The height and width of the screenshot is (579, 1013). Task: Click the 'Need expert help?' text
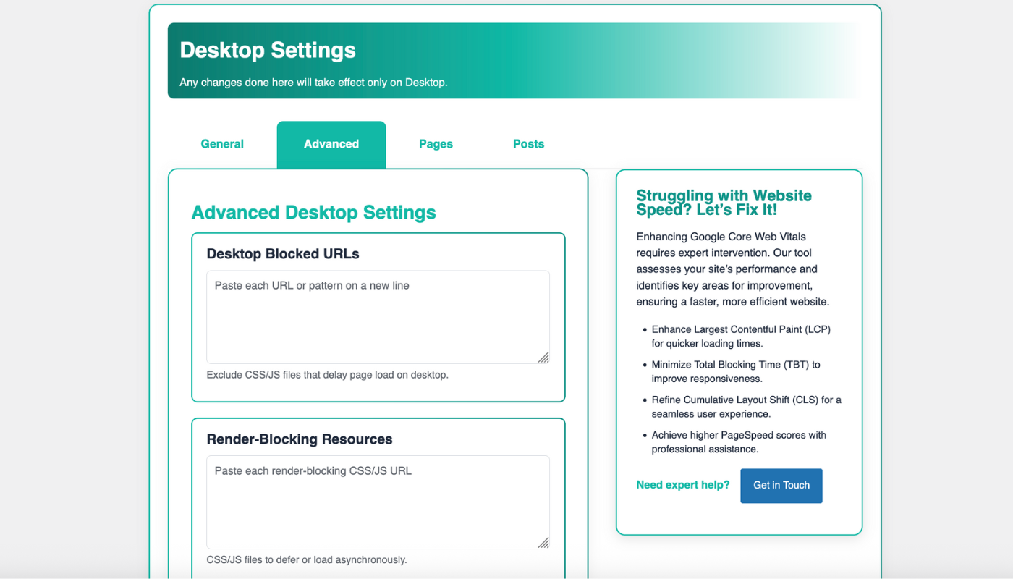coord(683,486)
